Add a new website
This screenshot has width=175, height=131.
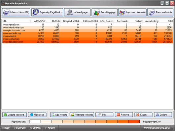[59, 115]
